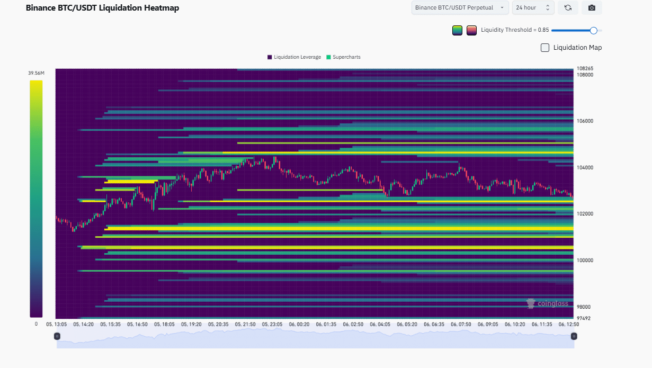Select the pink-purple heatmap color scheme
The height and width of the screenshot is (368, 652).
click(x=471, y=30)
